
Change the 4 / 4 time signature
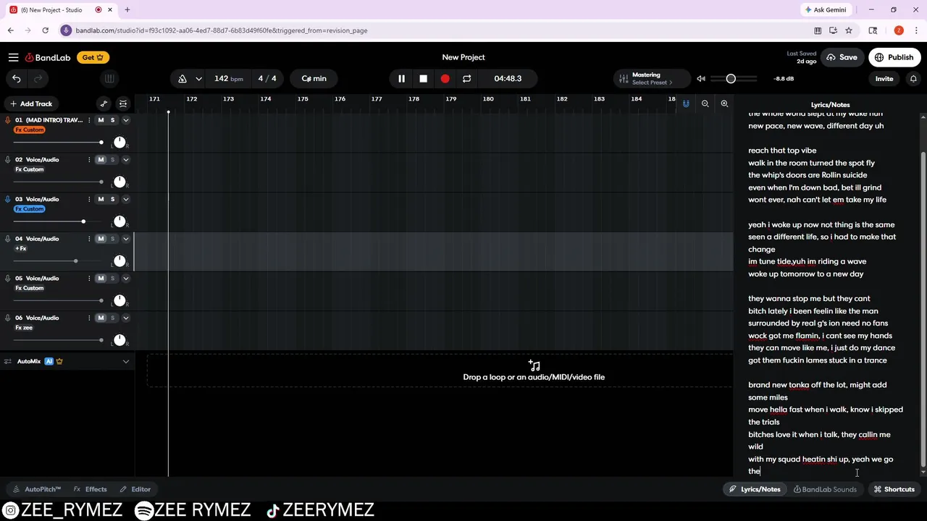(x=267, y=78)
